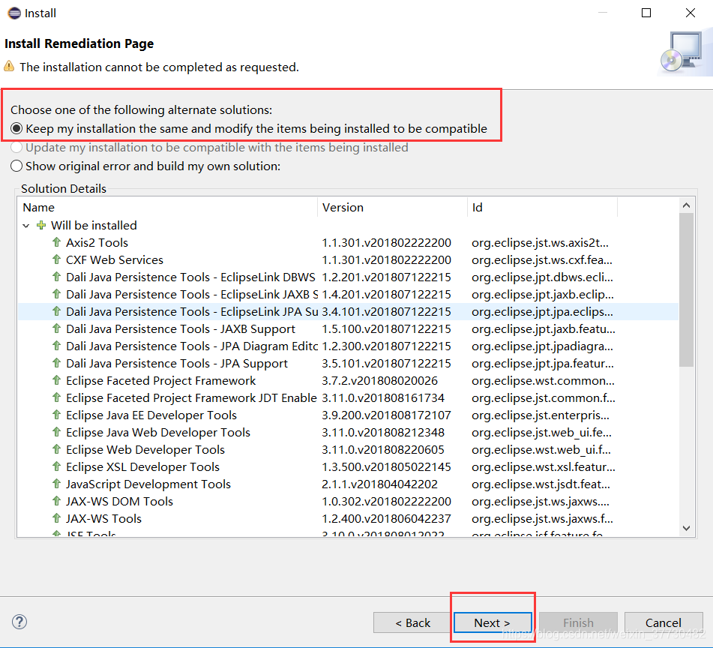Click the org.eclipse.jst.ws.axis2t... Id cell
The width and height of the screenshot is (713, 648).
540,242
